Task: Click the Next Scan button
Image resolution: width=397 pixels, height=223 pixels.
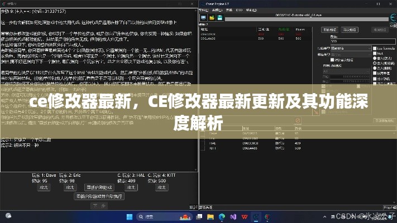Action: [x=350, y=30]
